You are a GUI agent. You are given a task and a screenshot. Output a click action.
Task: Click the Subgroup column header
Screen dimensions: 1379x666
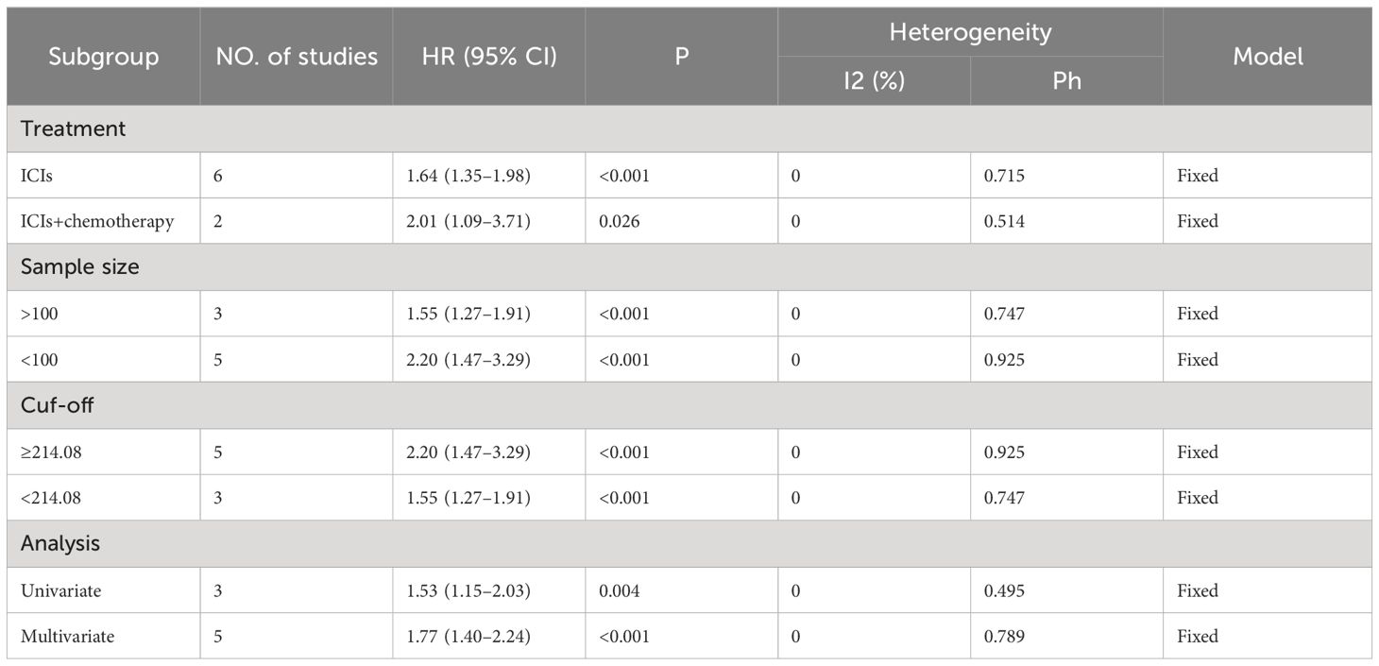[104, 56]
